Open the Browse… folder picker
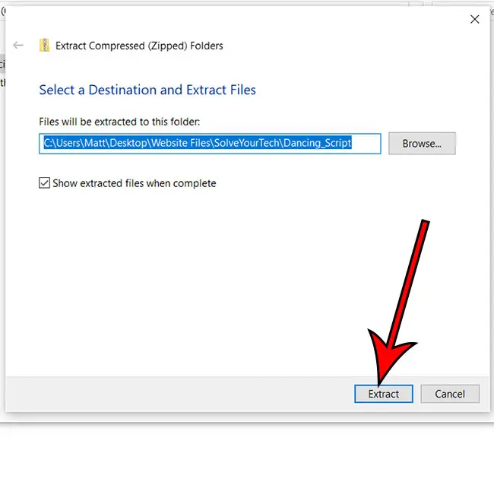This screenshot has width=494, height=479. [x=422, y=143]
